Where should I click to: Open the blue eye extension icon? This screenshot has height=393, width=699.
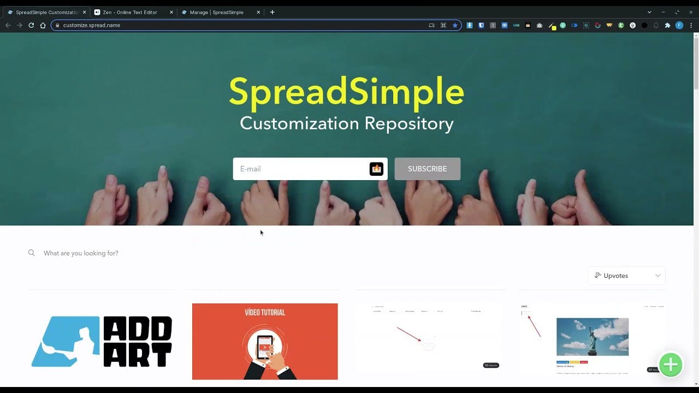tap(505, 25)
